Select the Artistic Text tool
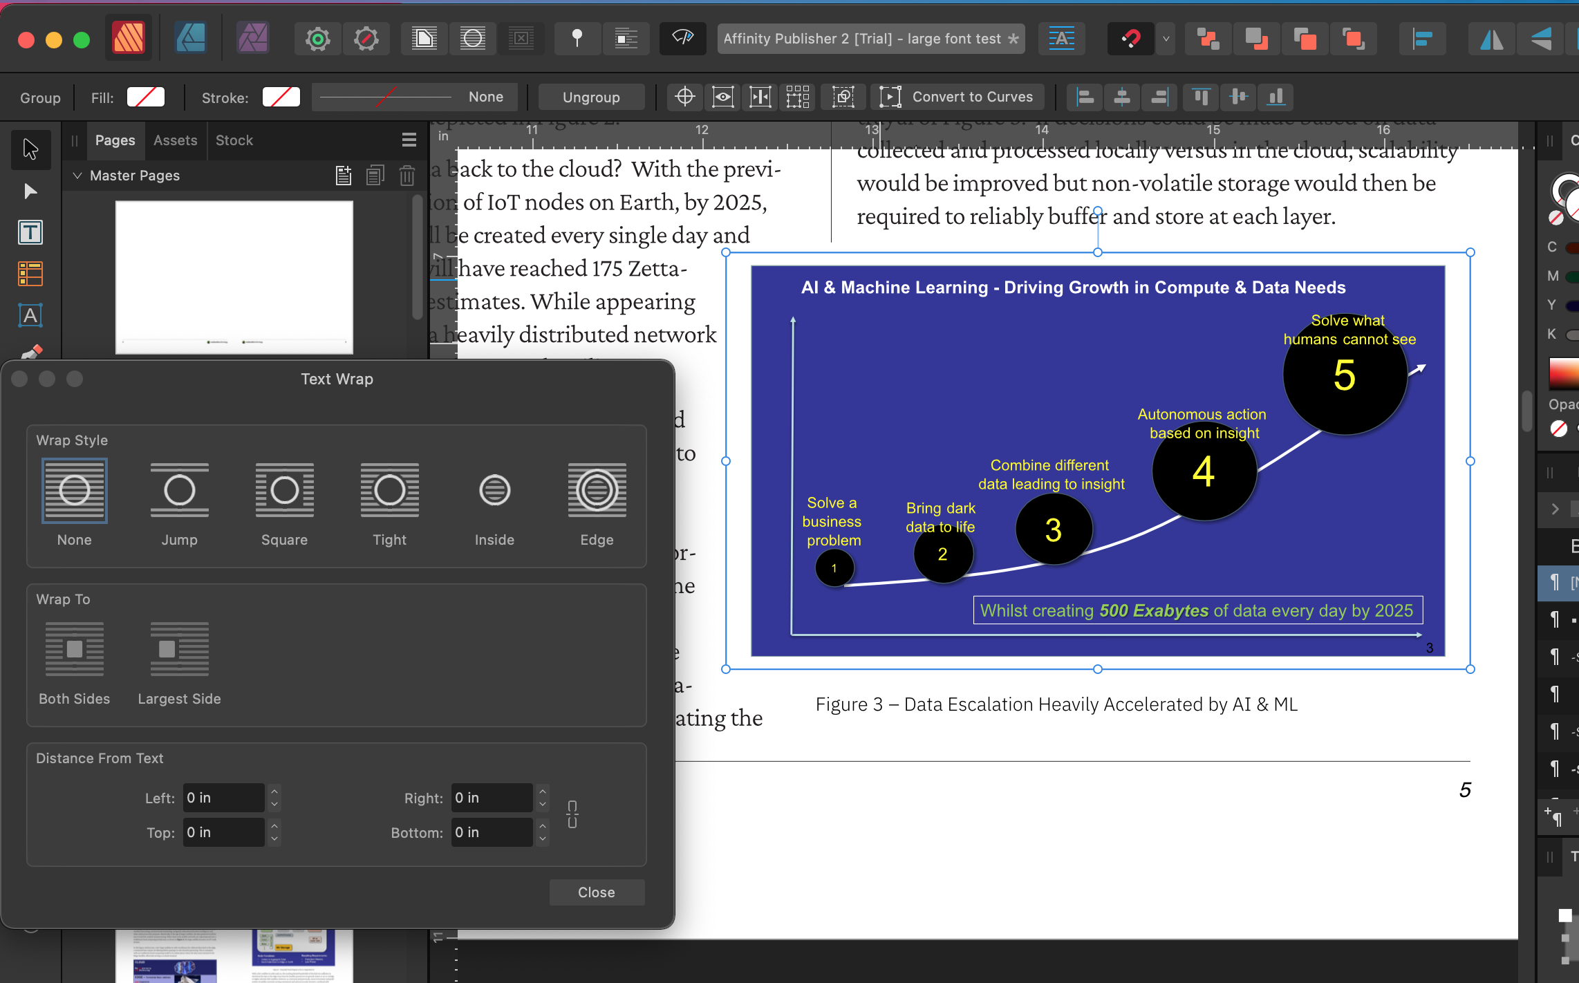This screenshot has width=1579, height=983. point(30,315)
